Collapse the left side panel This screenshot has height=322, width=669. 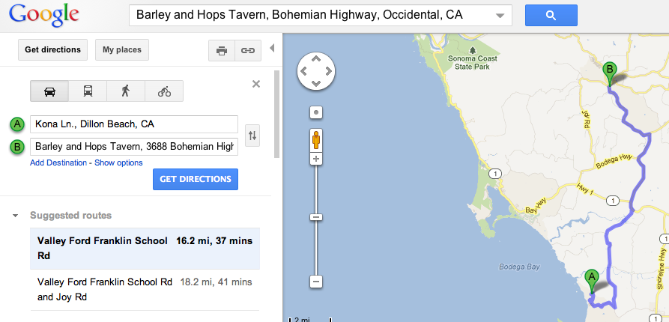[x=272, y=49]
